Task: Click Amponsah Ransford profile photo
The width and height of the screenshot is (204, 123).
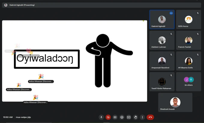Action: [x=162, y=61]
